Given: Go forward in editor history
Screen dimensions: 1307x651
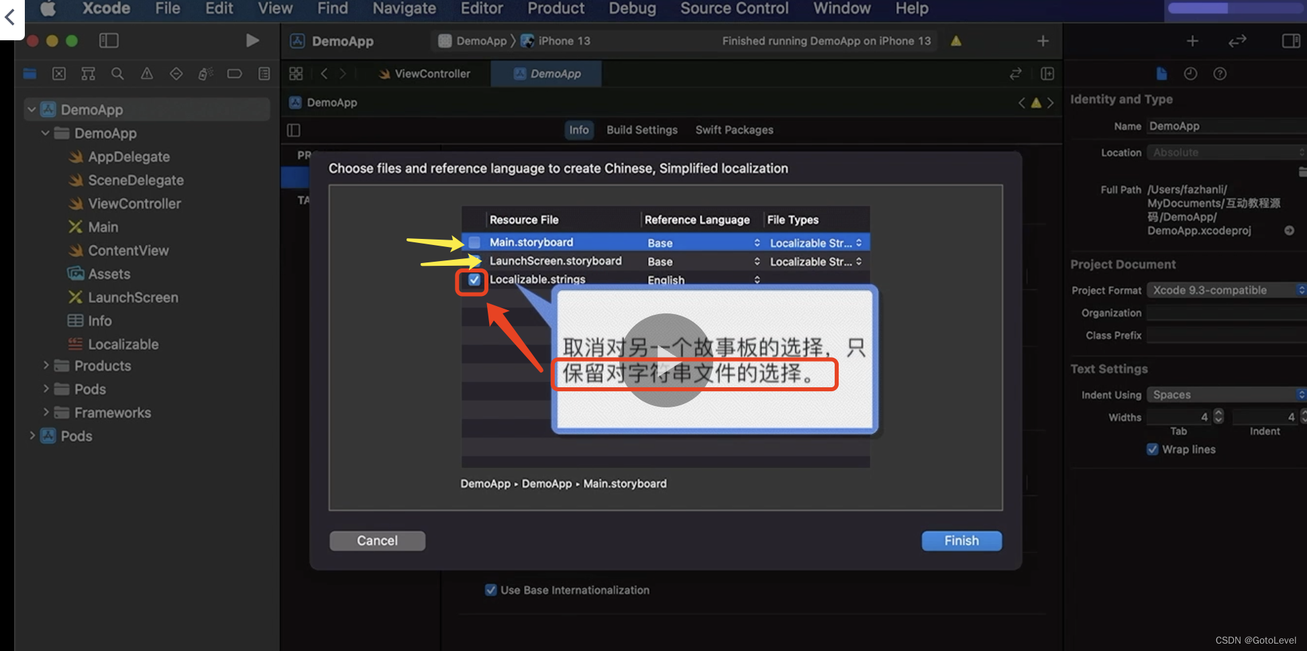Looking at the screenshot, I should click(343, 74).
